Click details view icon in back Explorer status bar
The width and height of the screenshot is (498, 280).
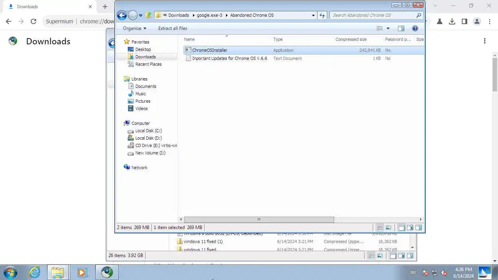(x=372, y=255)
